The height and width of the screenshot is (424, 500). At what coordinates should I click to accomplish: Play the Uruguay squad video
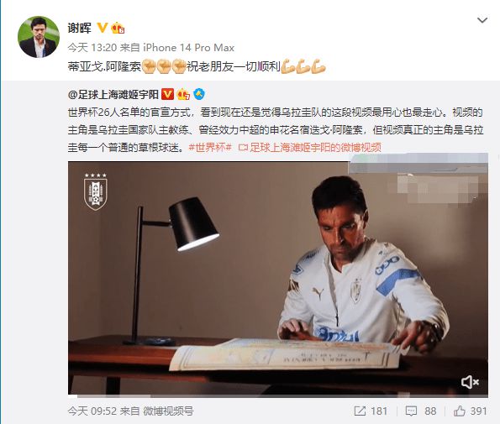(x=278, y=278)
